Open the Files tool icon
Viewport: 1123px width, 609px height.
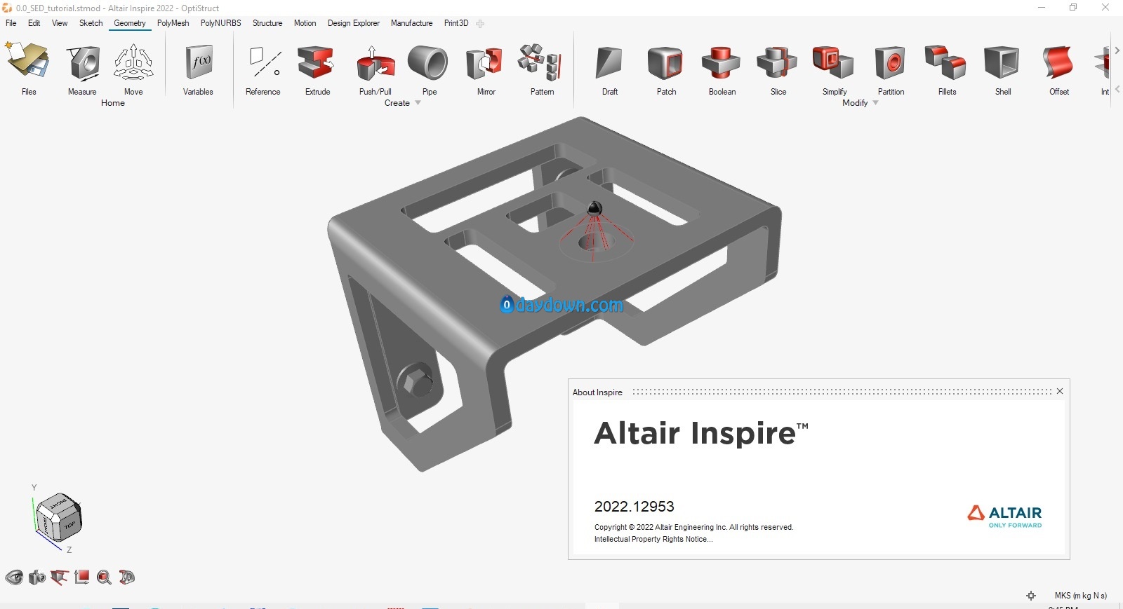point(28,62)
